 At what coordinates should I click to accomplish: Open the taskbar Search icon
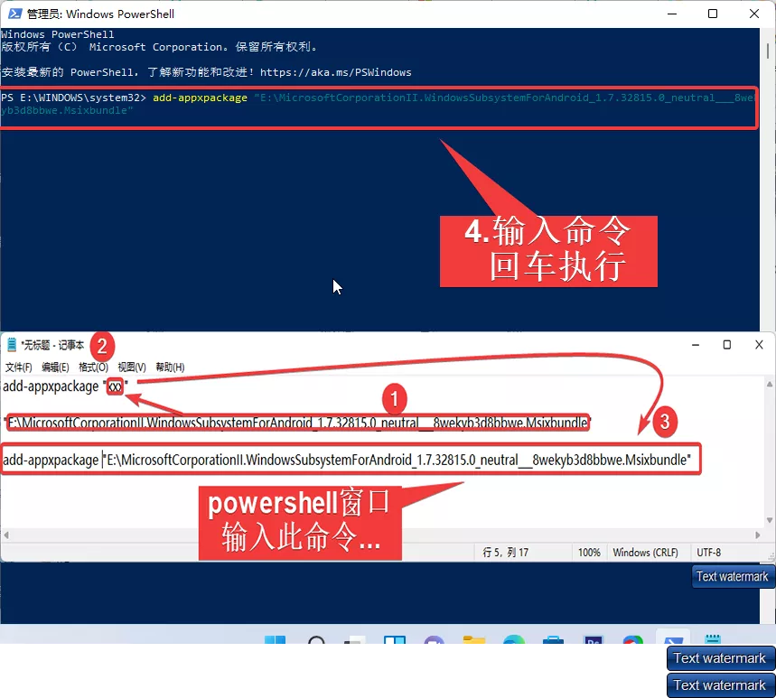316,639
